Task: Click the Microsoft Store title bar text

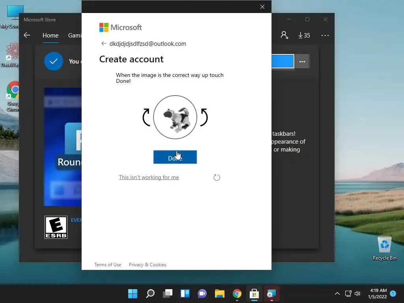Action: click(40, 20)
